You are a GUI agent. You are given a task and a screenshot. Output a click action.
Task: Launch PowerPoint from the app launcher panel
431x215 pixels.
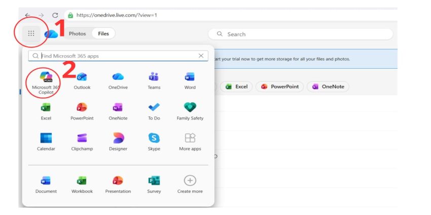tap(82, 112)
